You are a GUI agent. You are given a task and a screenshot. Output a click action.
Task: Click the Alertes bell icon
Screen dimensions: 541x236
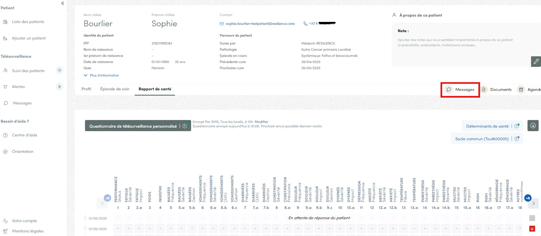[x=5, y=87]
